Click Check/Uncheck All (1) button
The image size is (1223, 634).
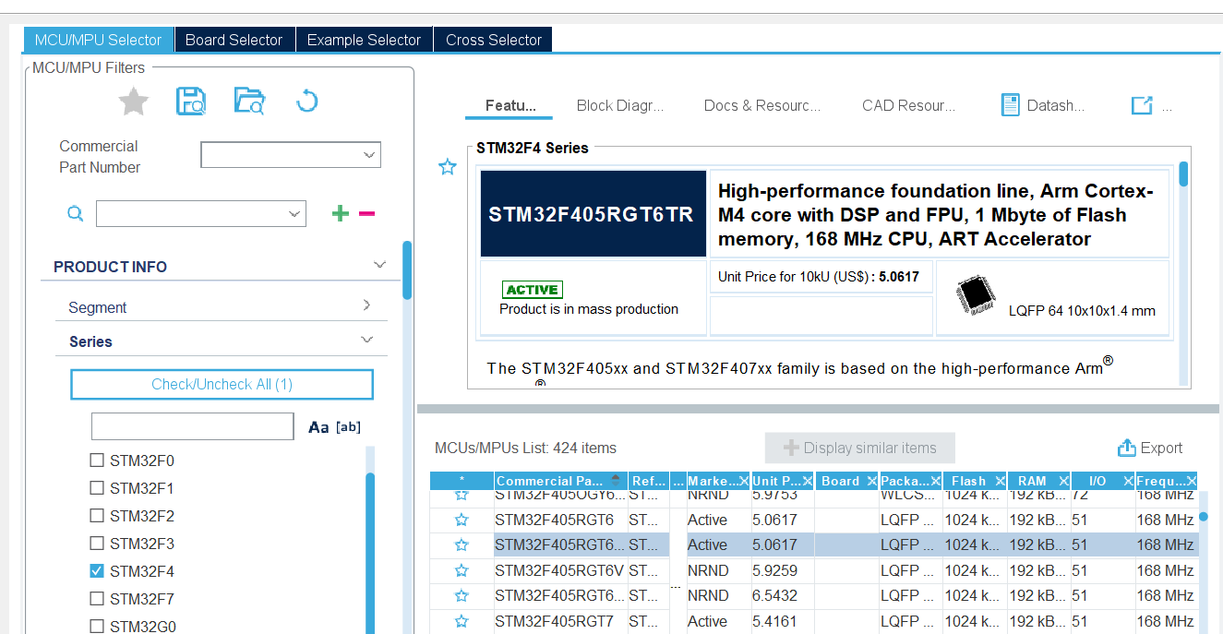click(x=222, y=384)
